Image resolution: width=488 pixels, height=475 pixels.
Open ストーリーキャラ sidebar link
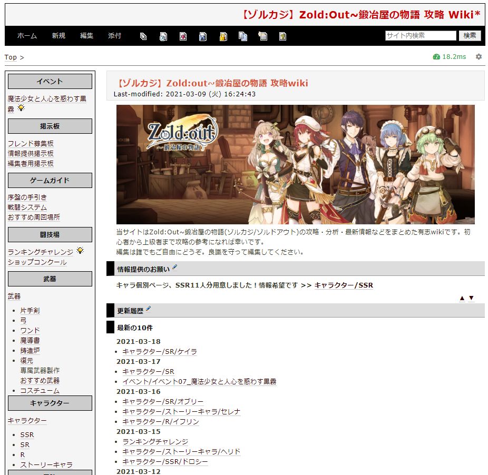pyautogui.click(x=46, y=465)
